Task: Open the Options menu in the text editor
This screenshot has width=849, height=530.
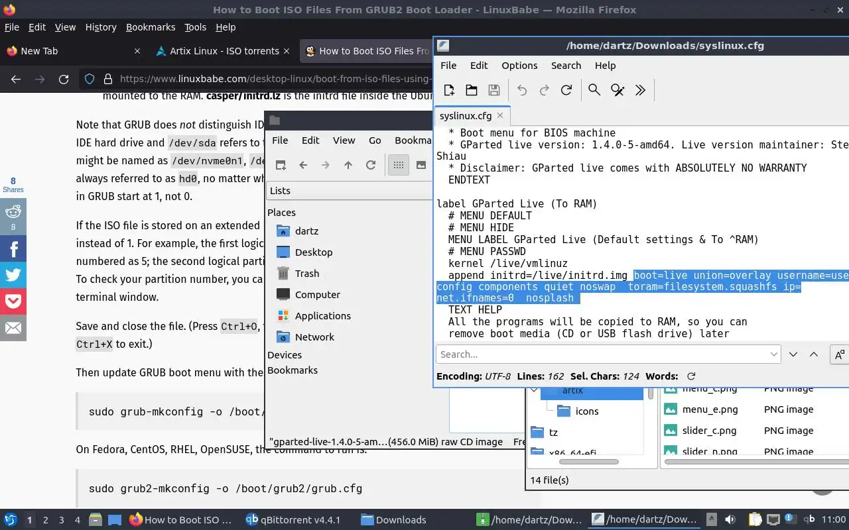Action: [519, 66]
